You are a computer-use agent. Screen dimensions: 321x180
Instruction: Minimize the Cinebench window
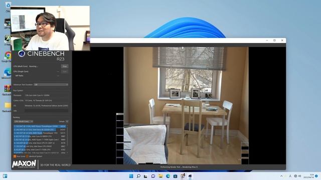(x=267, y=40)
